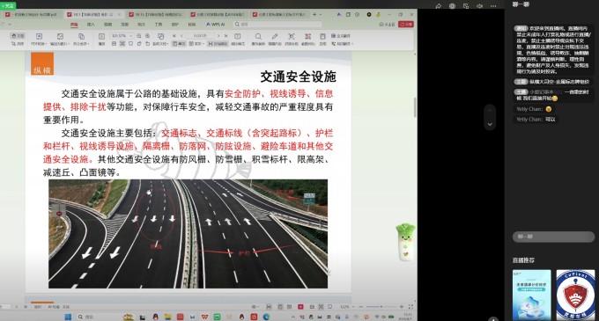Open the WPS AI menu item
This screenshot has width=599, height=321.
[x=216, y=24]
